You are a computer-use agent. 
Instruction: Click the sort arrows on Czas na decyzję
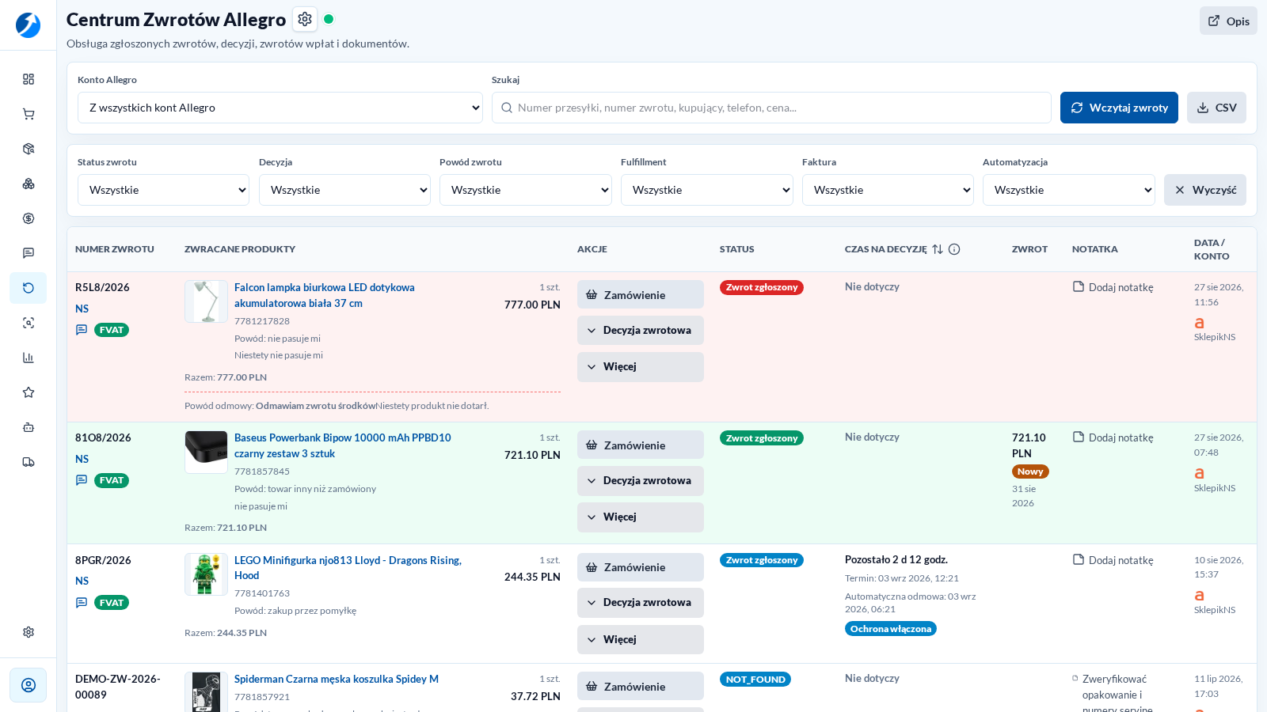[938, 249]
